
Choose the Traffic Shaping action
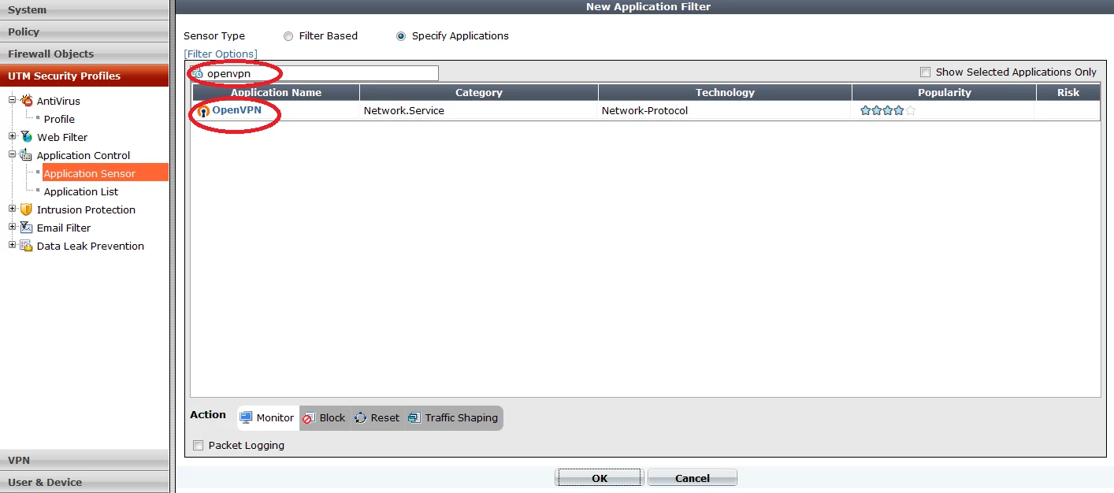[x=453, y=418]
